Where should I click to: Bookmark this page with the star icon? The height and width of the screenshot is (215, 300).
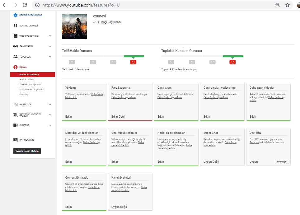(x=287, y=5)
